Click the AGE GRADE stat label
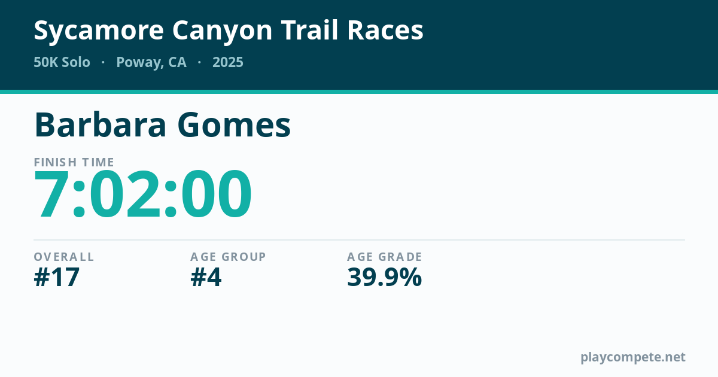The width and height of the screenshot is (718, 377). [x=385, y=257]
